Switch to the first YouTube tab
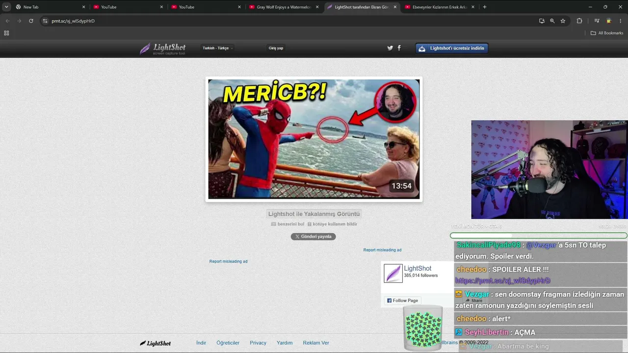The width and height of the screenshot is (628, 353). (128, 7)
